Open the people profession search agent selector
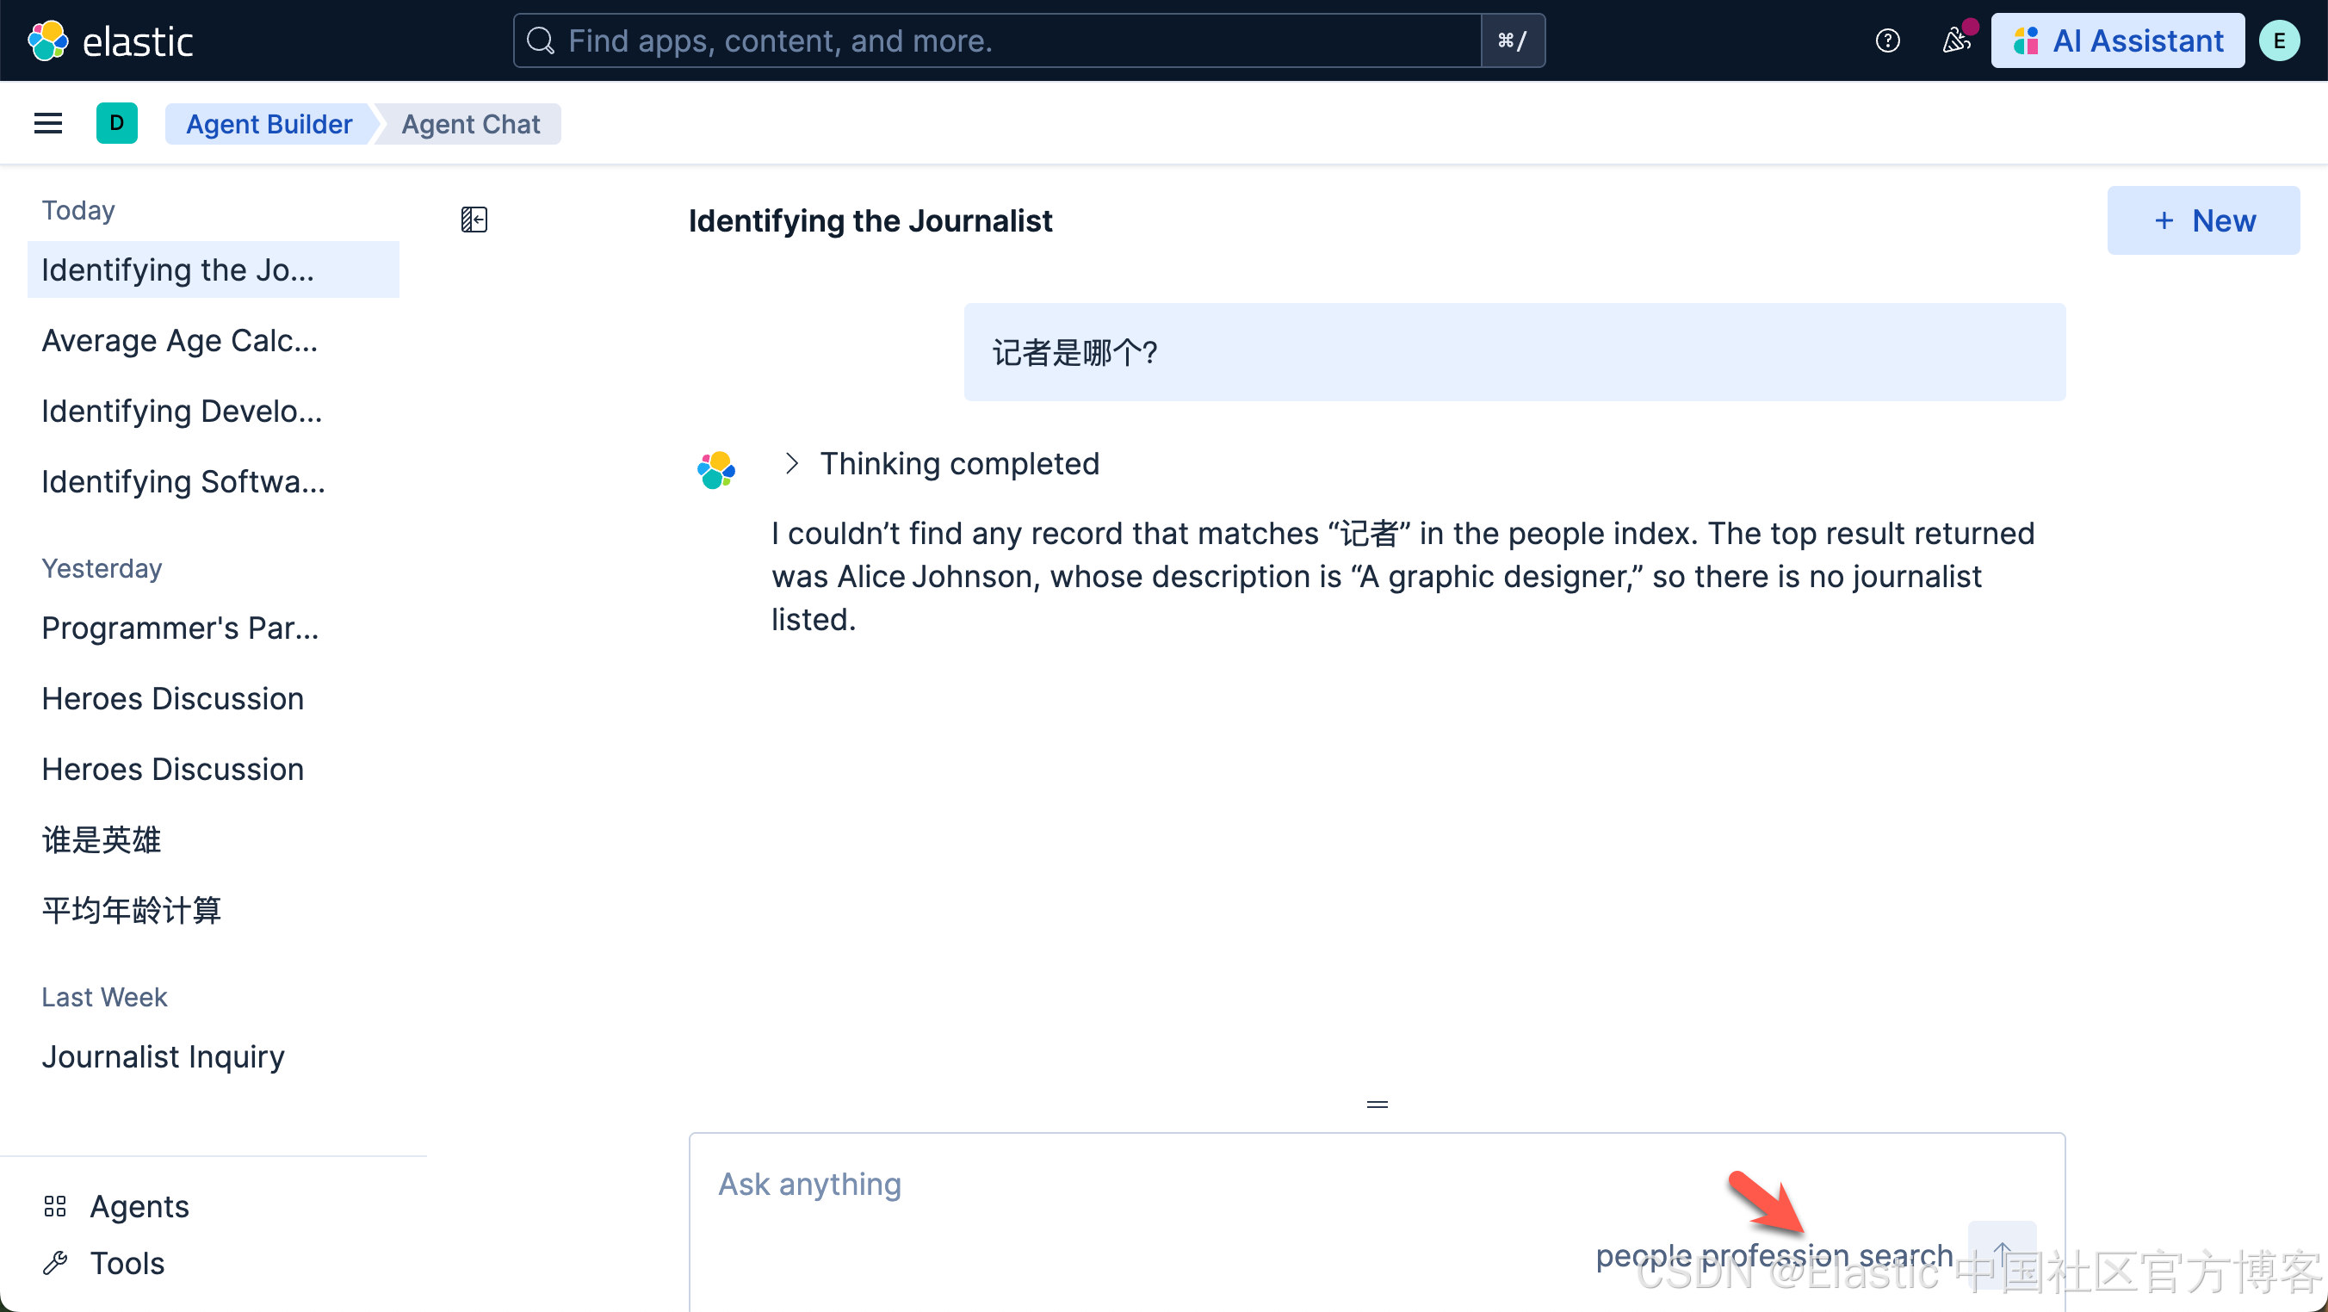Viewport: 2328px width, 1312px height. [1773, 1255]
